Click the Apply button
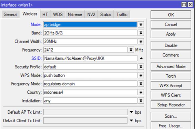This screenshot has height=129, width=195. click(x=171, y=34)
